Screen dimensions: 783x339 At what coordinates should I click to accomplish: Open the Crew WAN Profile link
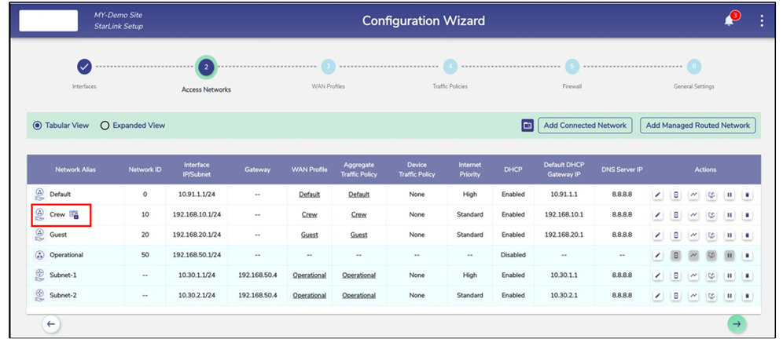pos(309,214)
